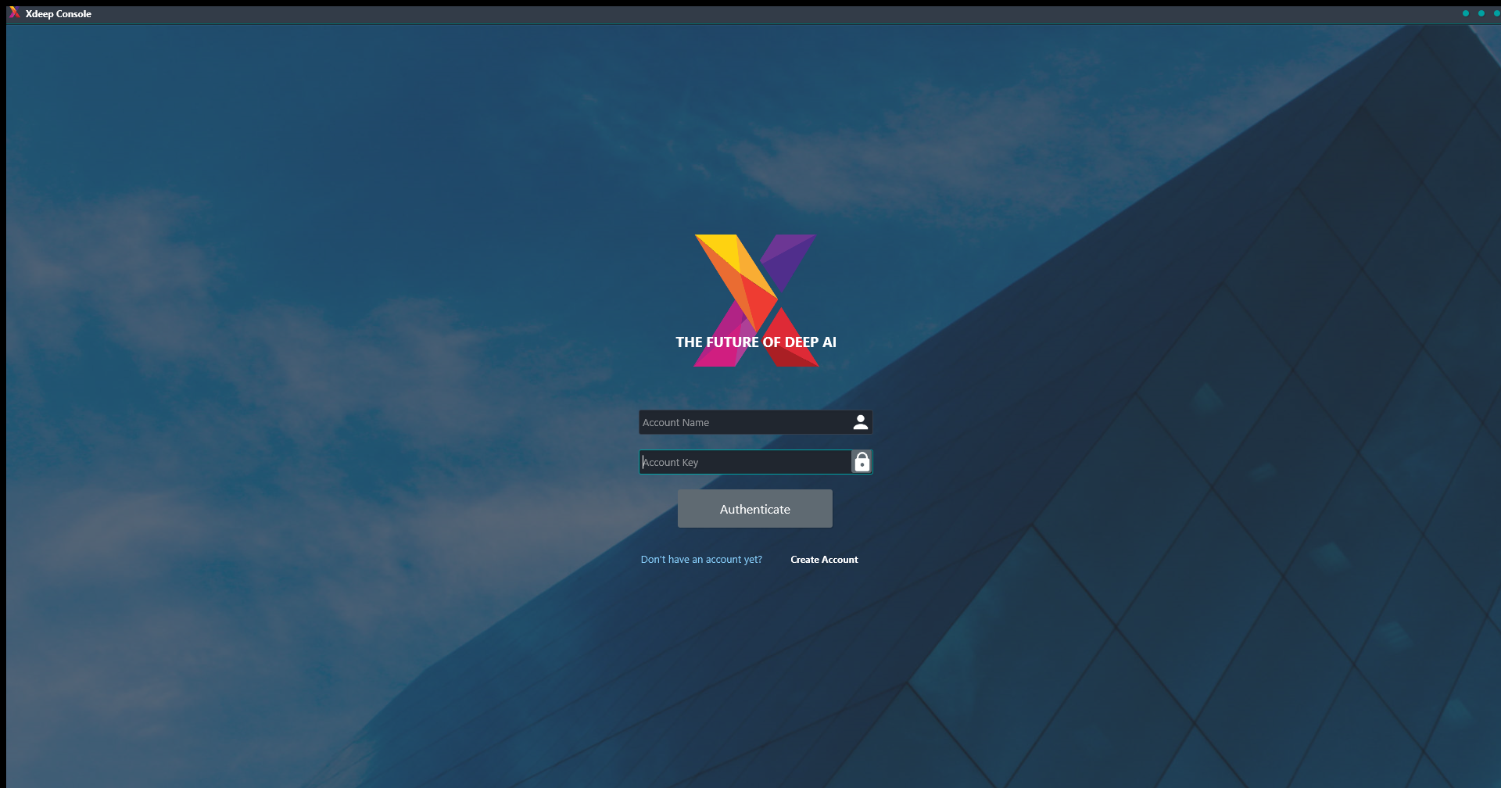The width and height of the screenshot is (1501, 788).
Task: Click the "Xdeep Console" window title
Action: 59,14
